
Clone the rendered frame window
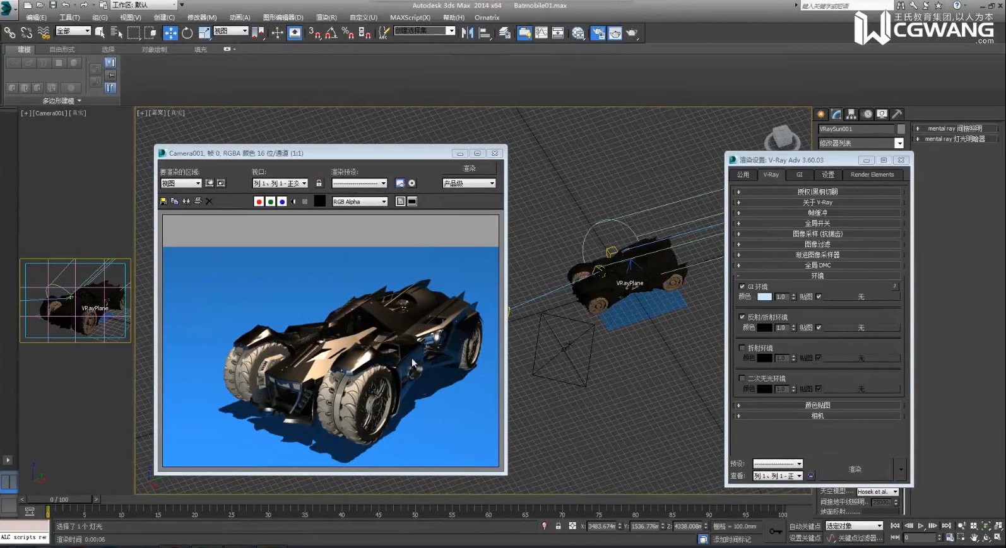(x=186, y=201)
